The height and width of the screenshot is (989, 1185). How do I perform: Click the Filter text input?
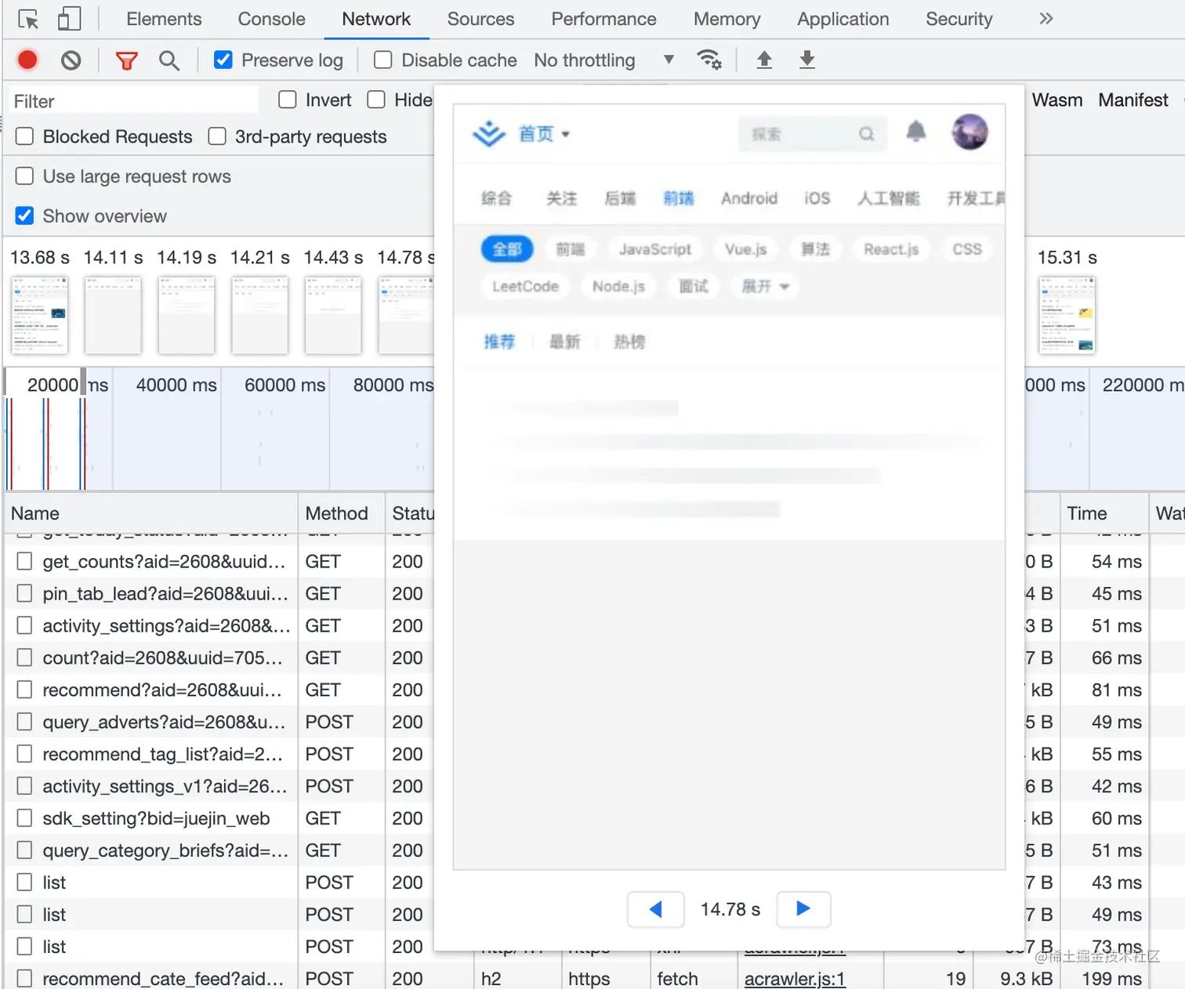(x=133, y=101)
